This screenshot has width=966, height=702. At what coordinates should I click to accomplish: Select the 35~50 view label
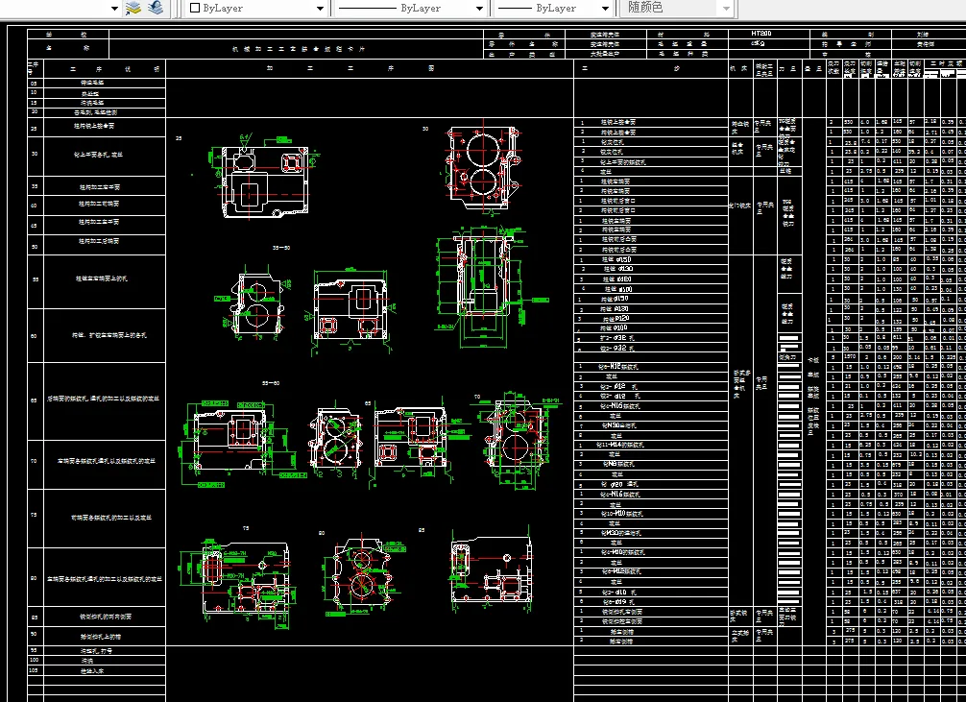click(281, 248)
